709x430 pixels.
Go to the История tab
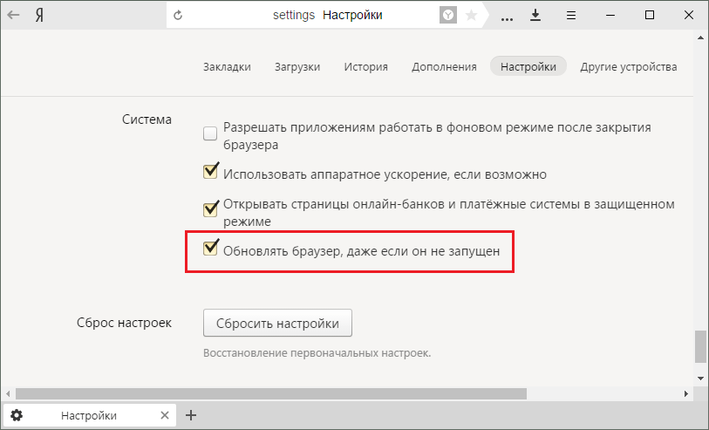pyautogui.click(x=365, y=67)
